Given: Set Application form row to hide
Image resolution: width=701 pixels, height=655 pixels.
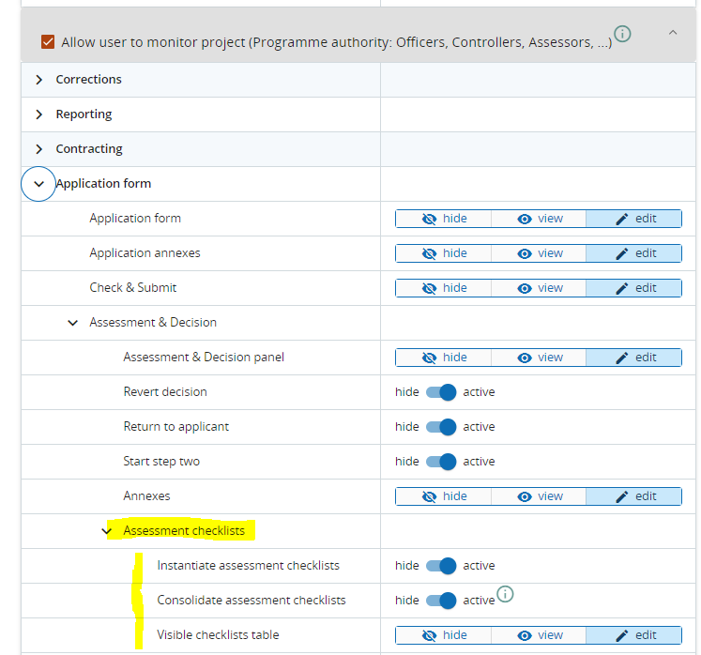Looking at the screenshot, I should (x=444, y=219).
